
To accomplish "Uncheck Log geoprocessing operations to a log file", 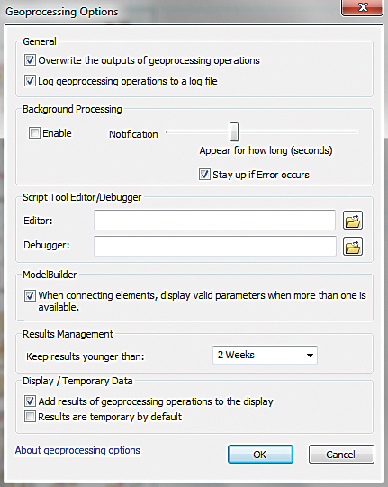I will pyautogui.click(x=30, y=81).
